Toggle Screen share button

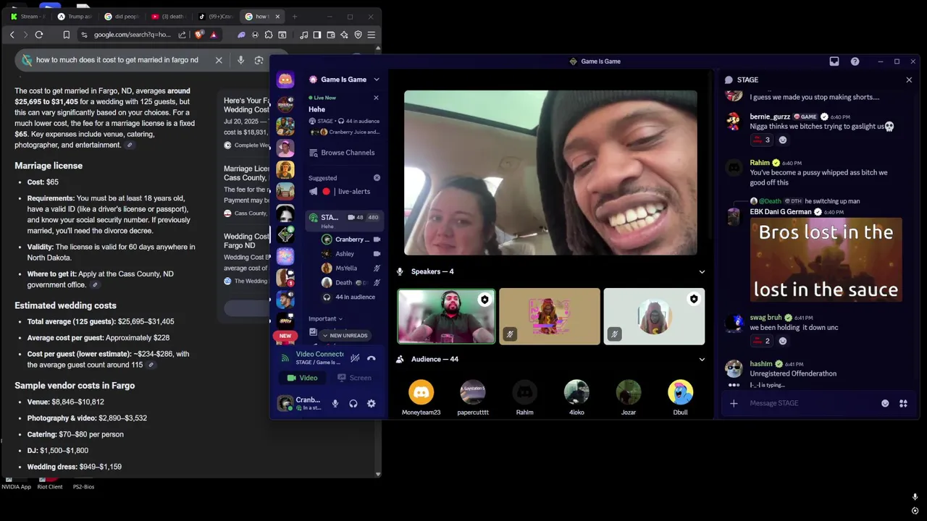(354, 378)
